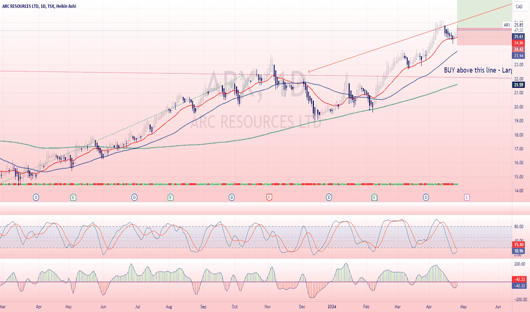Click the dividend D marker above the Jul label

tap(135, 197)
